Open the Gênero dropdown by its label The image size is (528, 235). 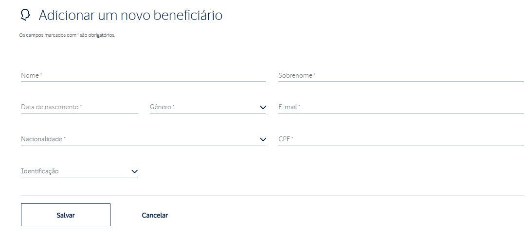(x=161, y=107)
